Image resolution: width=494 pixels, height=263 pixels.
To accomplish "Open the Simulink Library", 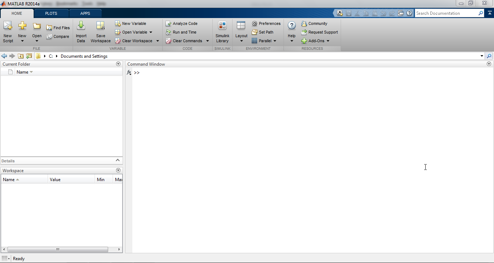I will click(x=222, y=32).
